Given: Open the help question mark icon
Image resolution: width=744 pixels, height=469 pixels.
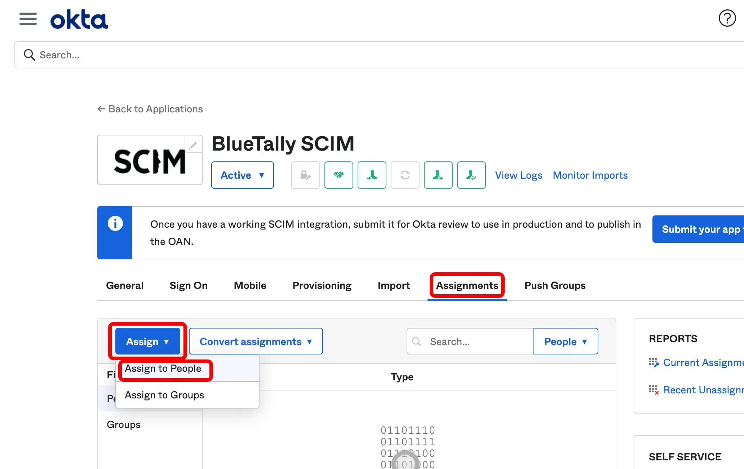Looking at the screenshot, I should click(x=727, y=18).
